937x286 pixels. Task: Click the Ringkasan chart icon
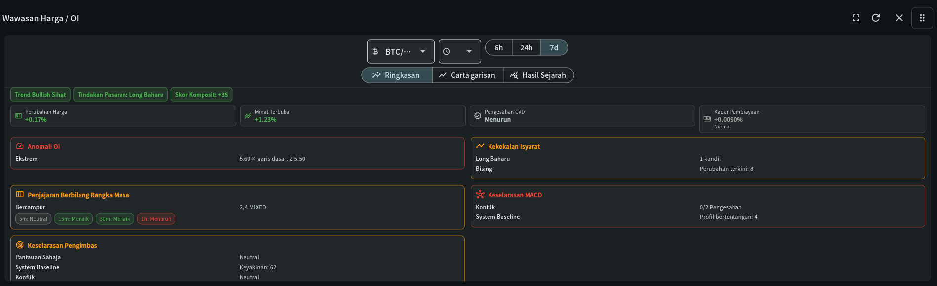click(x=376, y=75)
